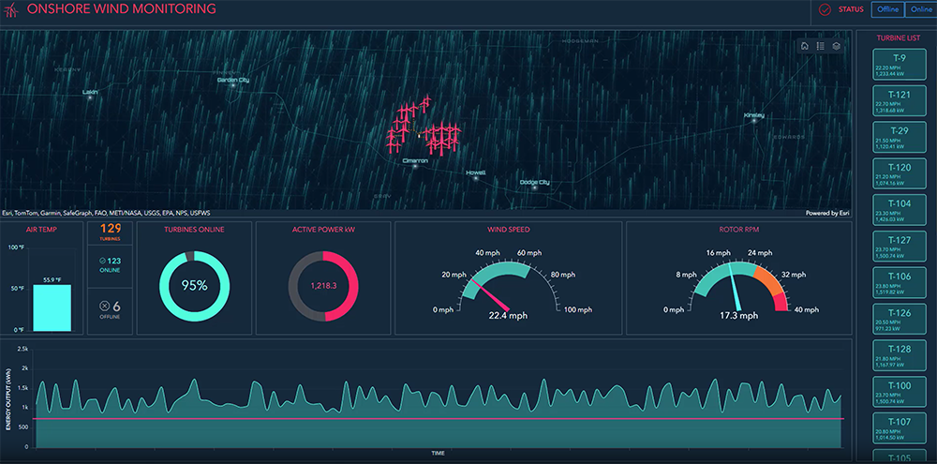Click the TURBINE LIST heading
This screenshot has height=464, width=937.
(x=899, y=37)
